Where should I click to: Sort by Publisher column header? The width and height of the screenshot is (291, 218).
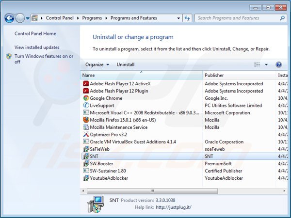pos(239,75)
